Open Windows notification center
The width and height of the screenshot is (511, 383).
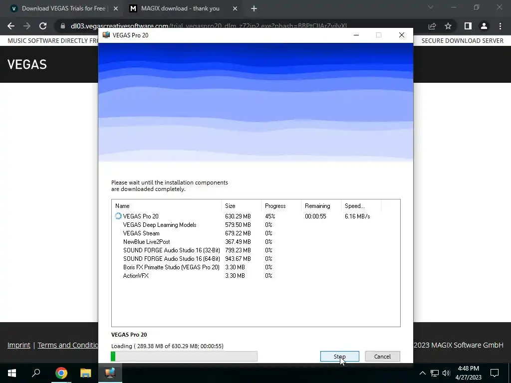coord(495,373)
